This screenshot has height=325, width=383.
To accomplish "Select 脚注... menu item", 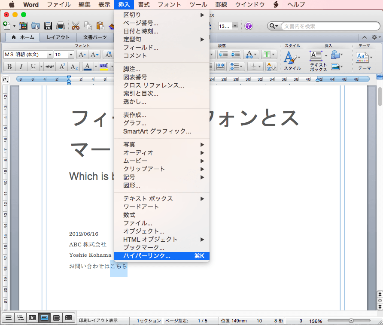I will tap(162, 69).
